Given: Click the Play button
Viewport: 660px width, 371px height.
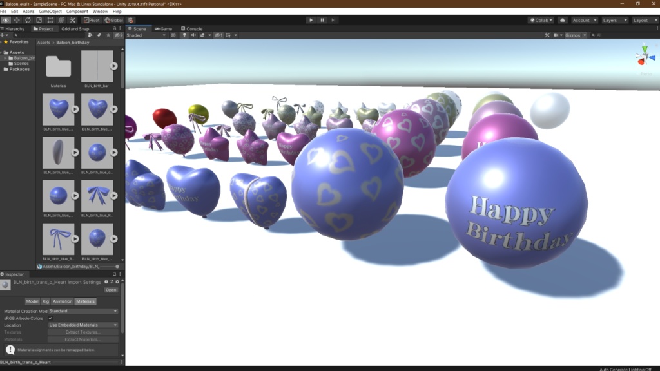Looking at the screenshot, I should 311,20.
